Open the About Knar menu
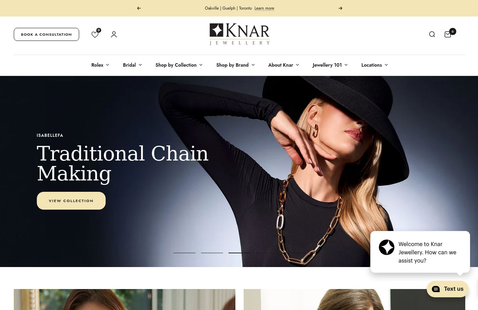478x310 pixels. pos(284,65)
